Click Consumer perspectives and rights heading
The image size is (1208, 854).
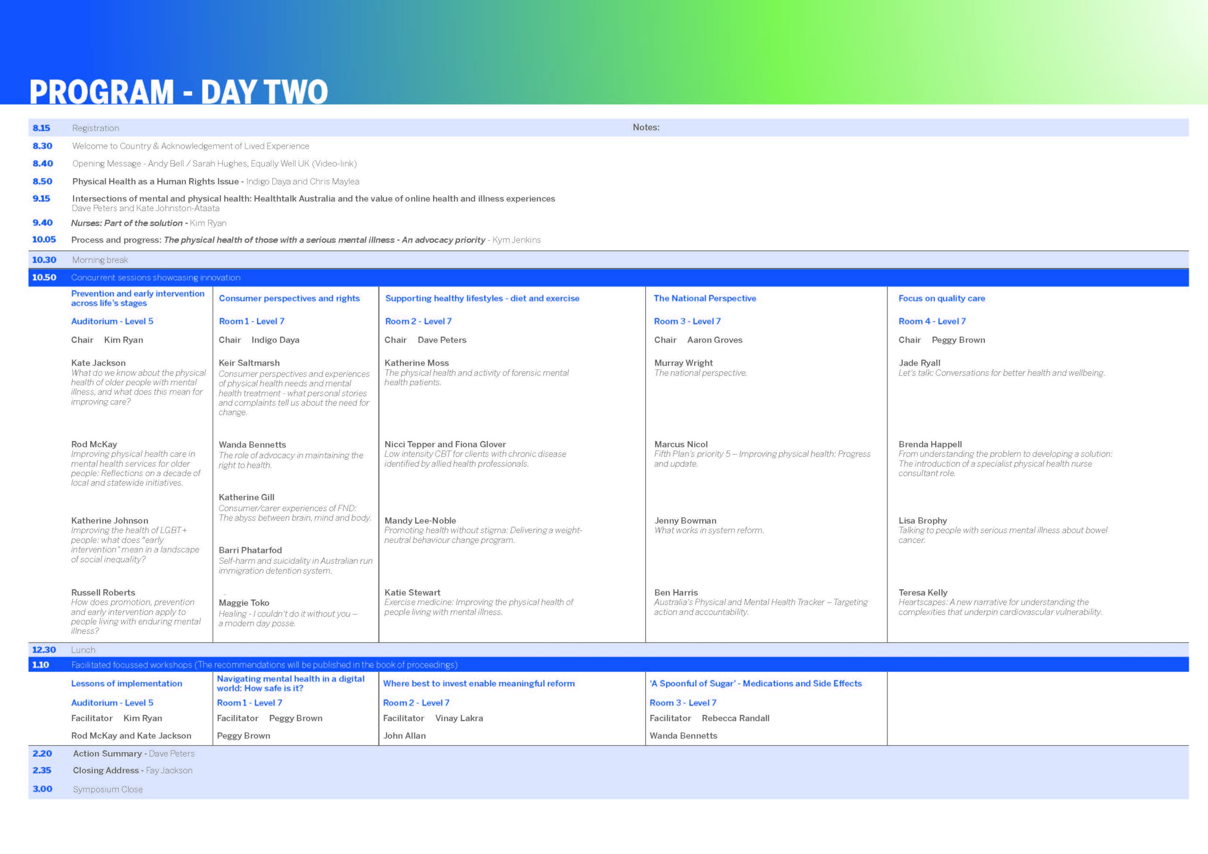[289, 298]
